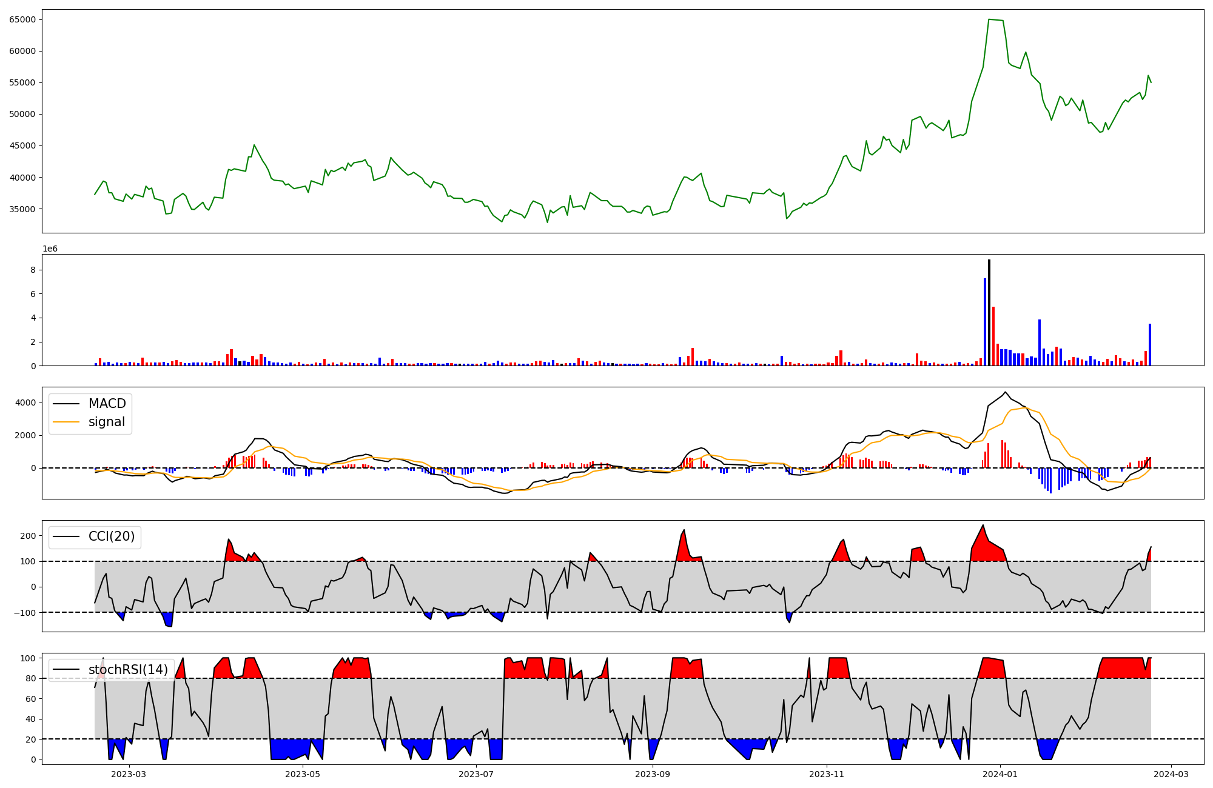Click the 2023-11 x-axis date label
1213x788 pixels.
tap(827, 774)
